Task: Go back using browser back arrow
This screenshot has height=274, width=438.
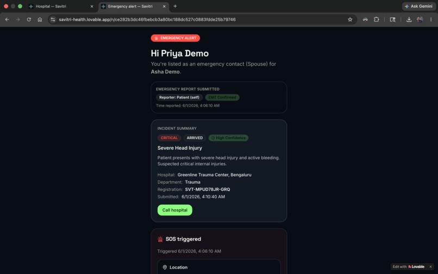Action: coord(7,20)
